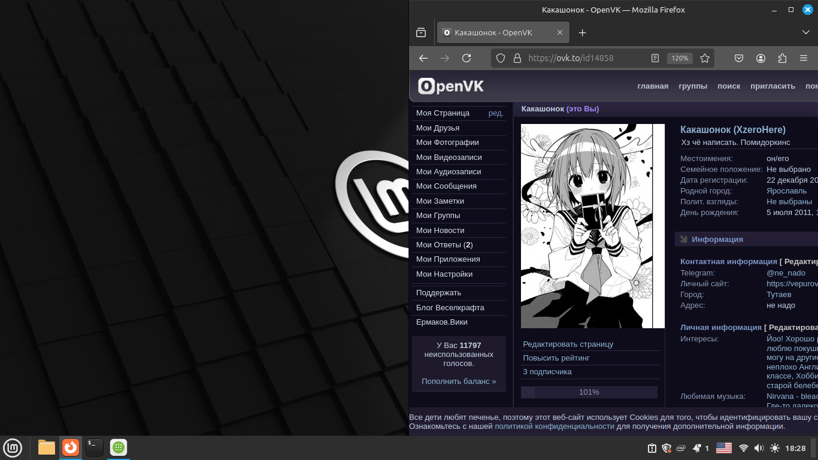Open пригласить in the top navigation

tap(773, 86)
